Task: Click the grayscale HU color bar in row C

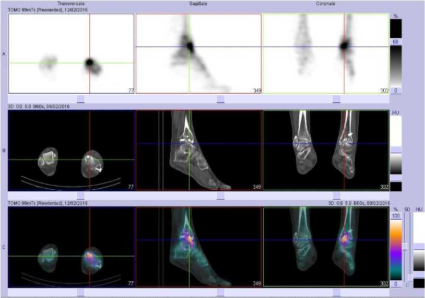Action: click(419, 260)
